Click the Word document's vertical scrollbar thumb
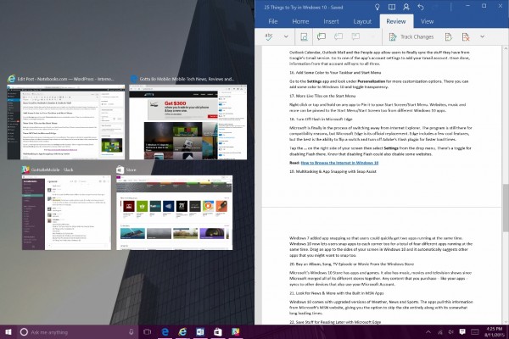The image size is (509, 339). pyautogui.click(x=506, y=208)
